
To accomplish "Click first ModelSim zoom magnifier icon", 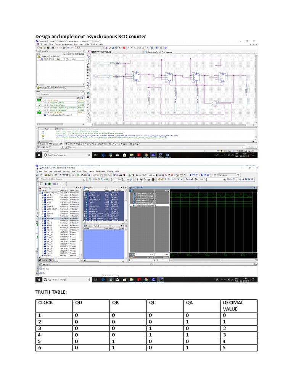I will click(240, 179).
